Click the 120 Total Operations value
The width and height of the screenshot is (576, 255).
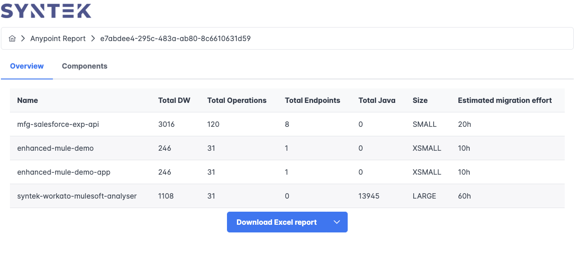[213, 124]
